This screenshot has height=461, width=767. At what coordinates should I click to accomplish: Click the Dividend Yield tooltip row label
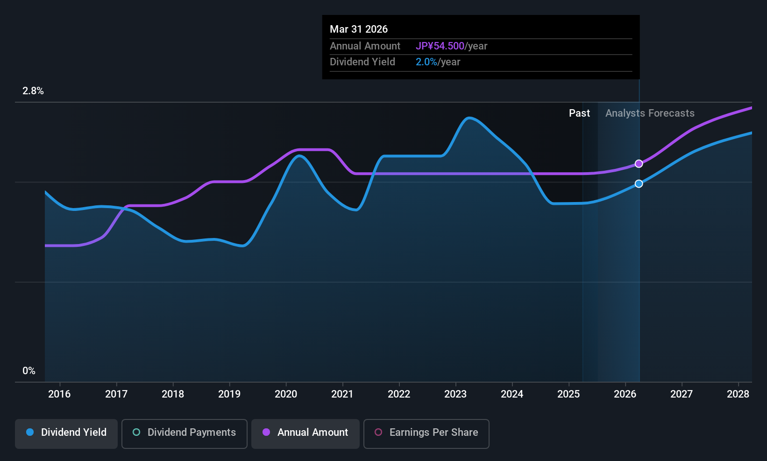coord(362,62)
